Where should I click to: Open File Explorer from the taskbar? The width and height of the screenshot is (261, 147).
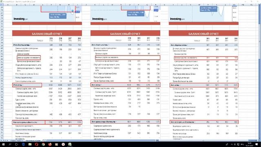pos(30,144)
